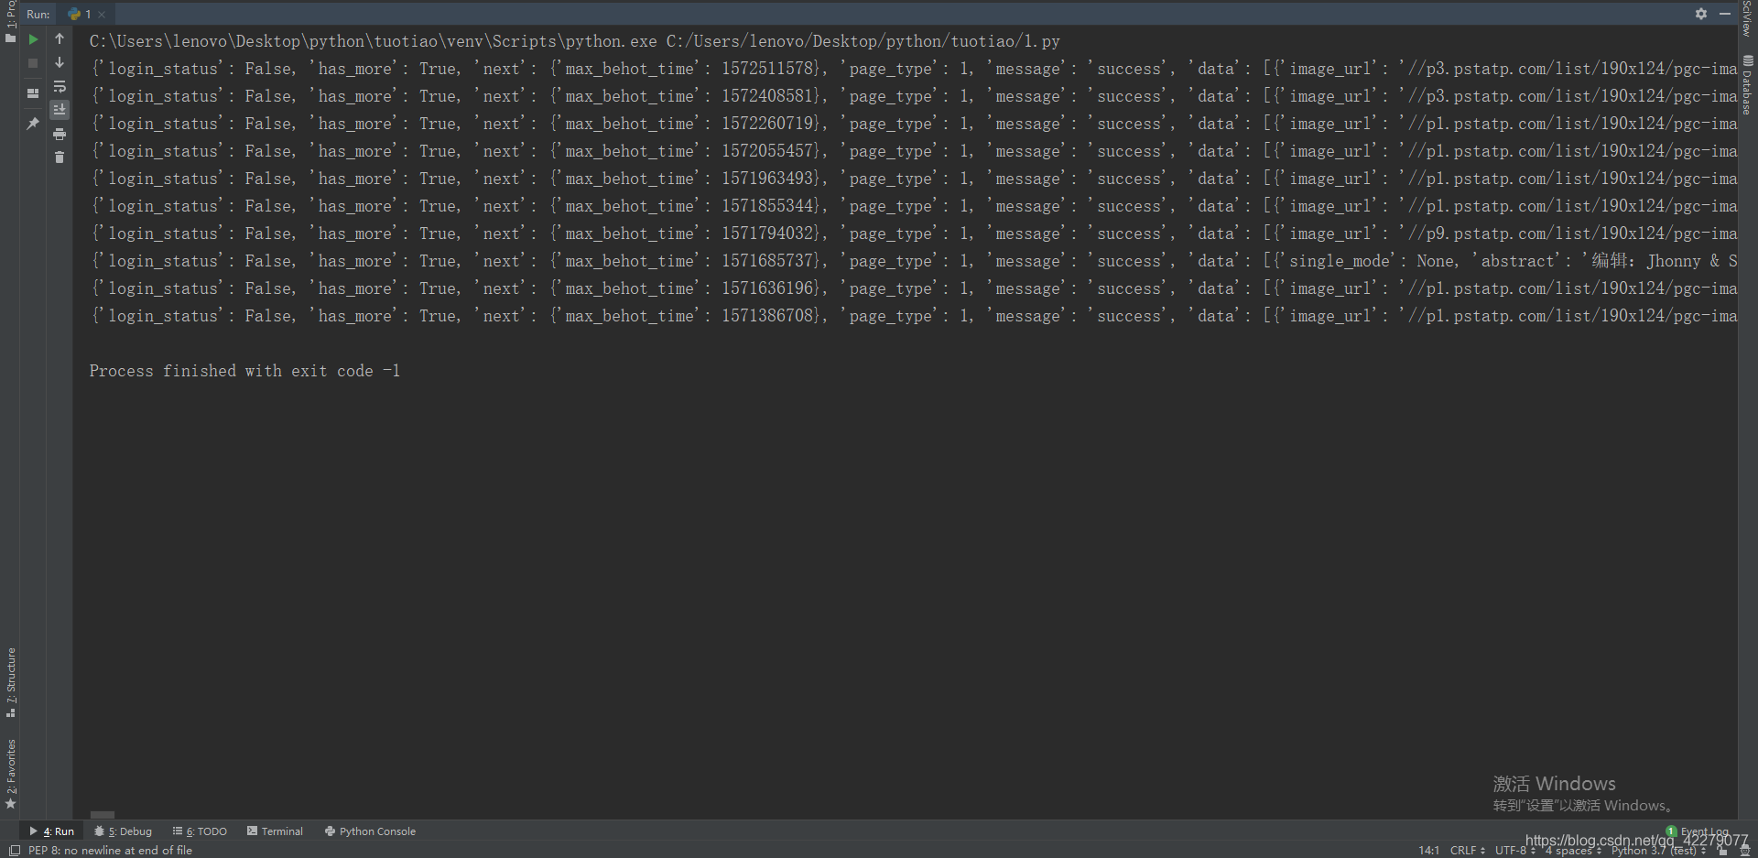The height and width of the screenshot is (858, 1758).
Task: Click the PEP 8 no newline warning message
Action: click(x=110, y=851)
